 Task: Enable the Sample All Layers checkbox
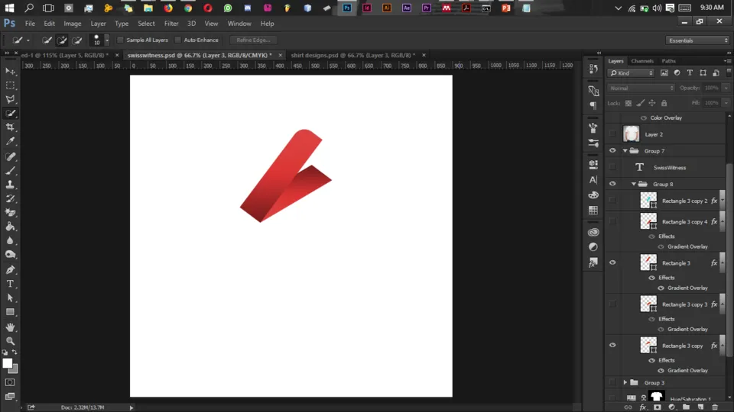[121, 40]
